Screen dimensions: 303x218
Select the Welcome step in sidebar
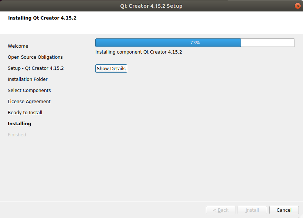(x=18, y=46)
